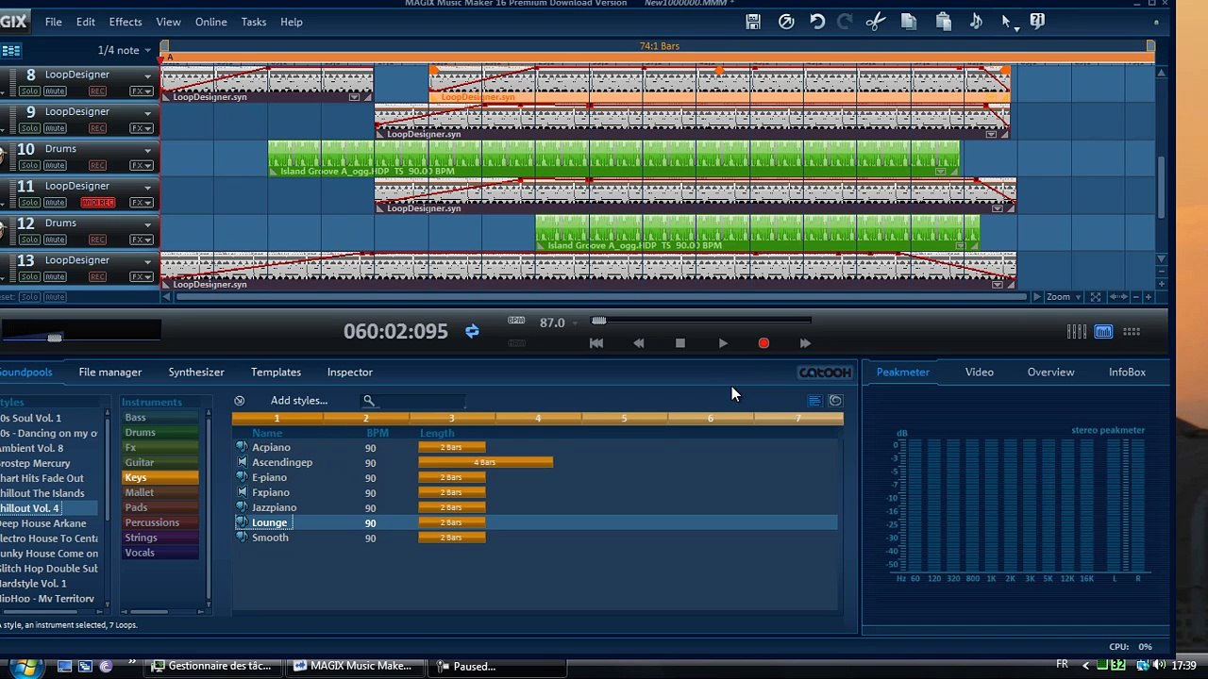Open the Effects menu
The height and width of the screenshot is (679, 1208).
click(x=126, y=22)
